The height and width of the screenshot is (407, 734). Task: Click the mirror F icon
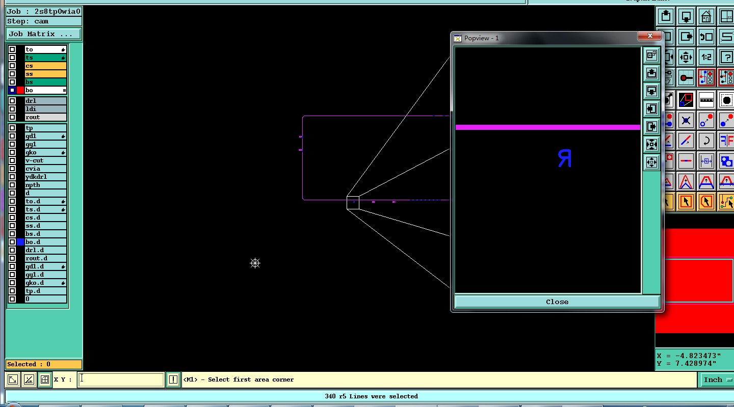tap(726, 141)
